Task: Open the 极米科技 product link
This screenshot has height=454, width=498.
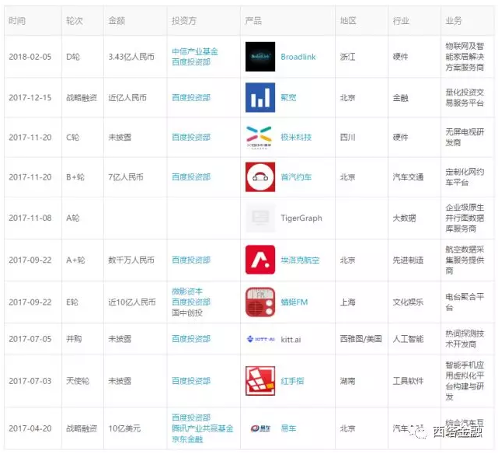Action: point(296,138)
